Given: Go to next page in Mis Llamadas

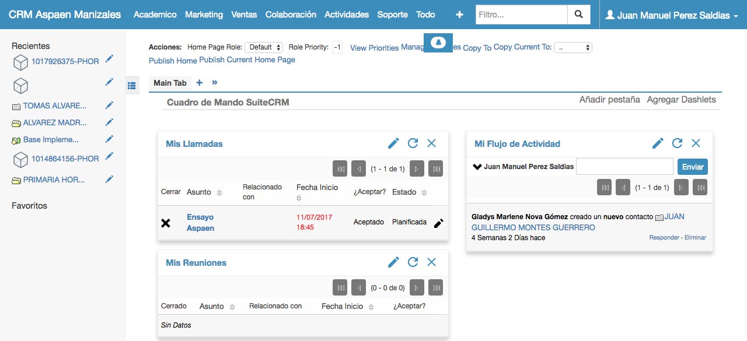Looking at the screenshot, I should tap(416, 169).
